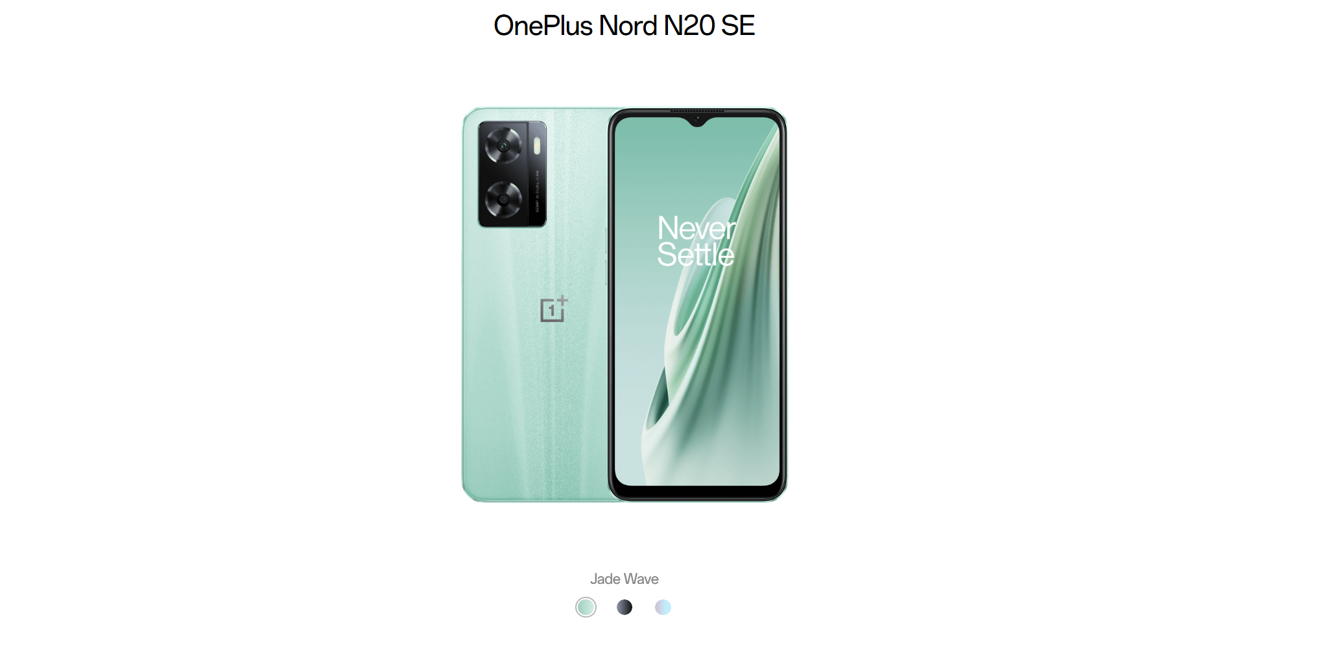Click the word Settle on phone display
The image size is (1321, 648).
696,255
